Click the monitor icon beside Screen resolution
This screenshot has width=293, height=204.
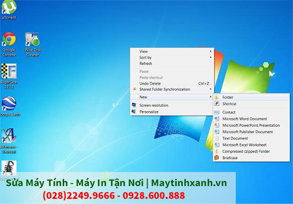[x=134, y=105]
